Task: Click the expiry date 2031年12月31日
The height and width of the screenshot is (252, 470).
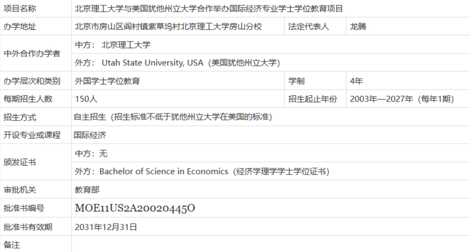Action: [106, 227]
